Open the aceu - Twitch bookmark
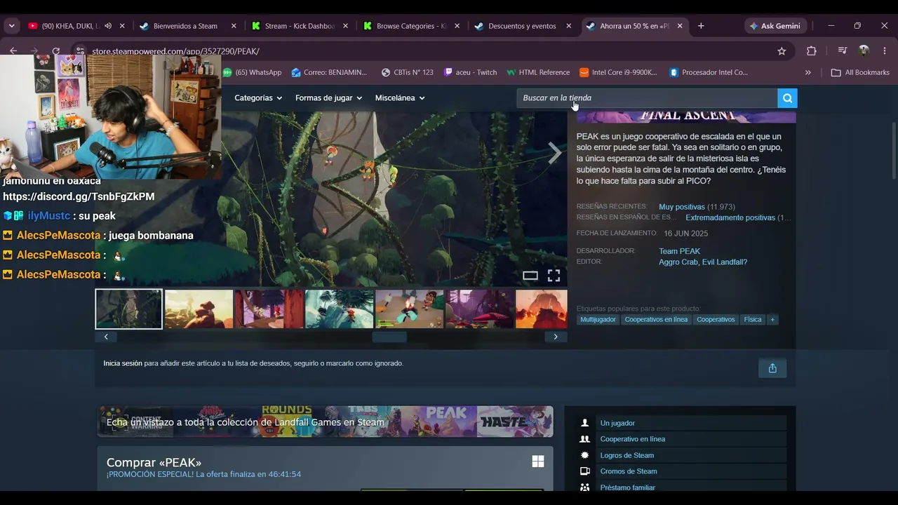This screenshot has height=505, width=898. (470, 72)
